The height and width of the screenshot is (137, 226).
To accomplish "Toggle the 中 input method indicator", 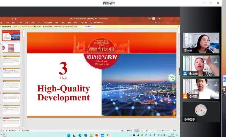I will tap(154, 135).
